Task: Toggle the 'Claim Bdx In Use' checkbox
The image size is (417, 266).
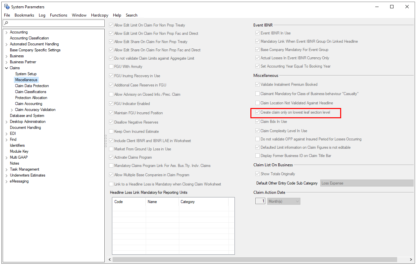Action: [257, 121]
